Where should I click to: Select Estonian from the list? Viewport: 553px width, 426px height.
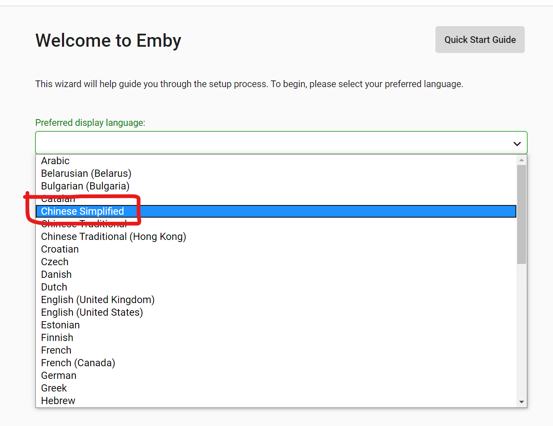click(60, 325)
